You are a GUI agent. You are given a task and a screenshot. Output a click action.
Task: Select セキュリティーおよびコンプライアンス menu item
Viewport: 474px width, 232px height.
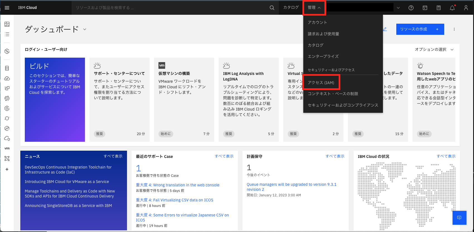pos(343,105)
